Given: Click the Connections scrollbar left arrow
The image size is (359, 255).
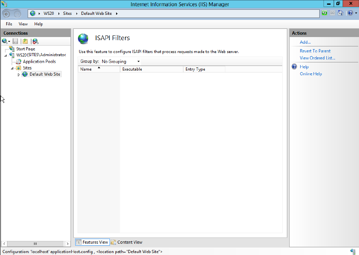Looking at the screenshot, I should (x=4, y=244).
